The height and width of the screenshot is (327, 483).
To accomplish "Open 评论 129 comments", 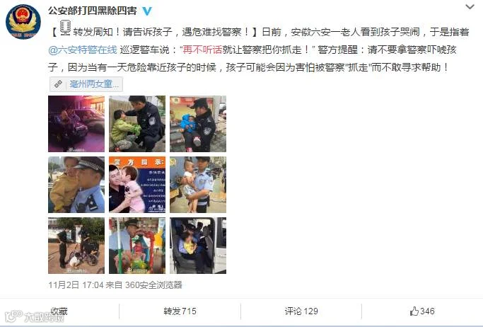I will click(x=301, y=311).
